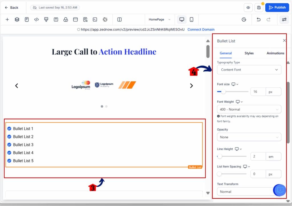This screenshot has width=292, height=206.
Task: Click the Font size slider handle
Action: tap(223, 92)
